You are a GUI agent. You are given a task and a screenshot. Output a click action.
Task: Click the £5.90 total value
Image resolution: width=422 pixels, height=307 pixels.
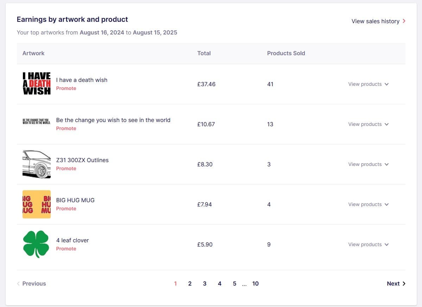click(x=205, y=244)
